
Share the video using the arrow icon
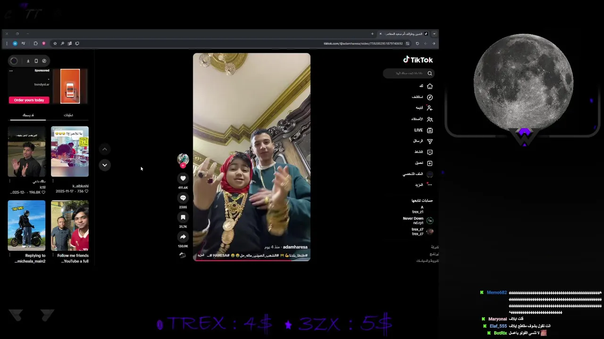pyautogui.click(x=183, y=237)
